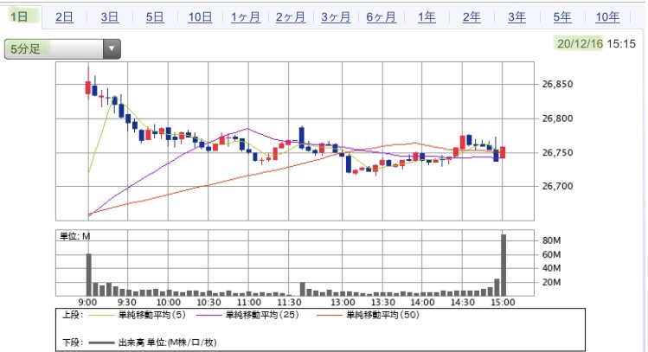648x352 pixels.
Task: Click the 20M volume axis label
Action: [551, 282]
